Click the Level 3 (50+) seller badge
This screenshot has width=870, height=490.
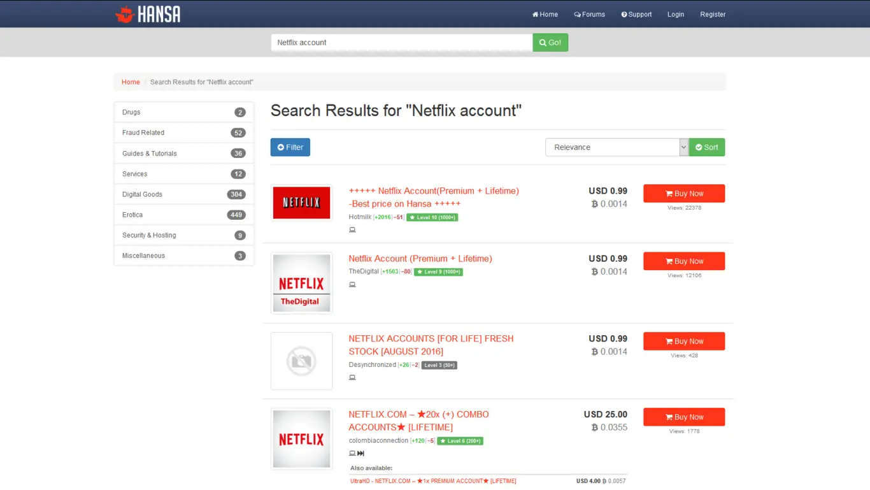click(x=439, y=365)
